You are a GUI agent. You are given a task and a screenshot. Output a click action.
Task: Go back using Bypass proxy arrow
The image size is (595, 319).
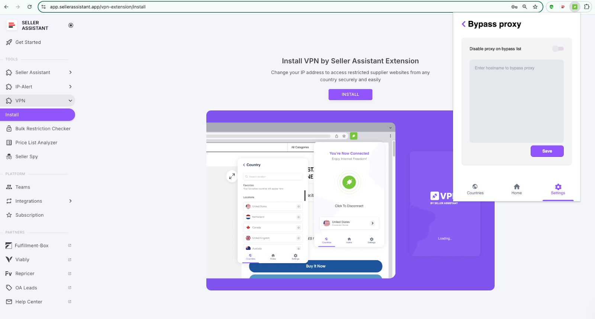pyautogui.click(x=463, y=24)
